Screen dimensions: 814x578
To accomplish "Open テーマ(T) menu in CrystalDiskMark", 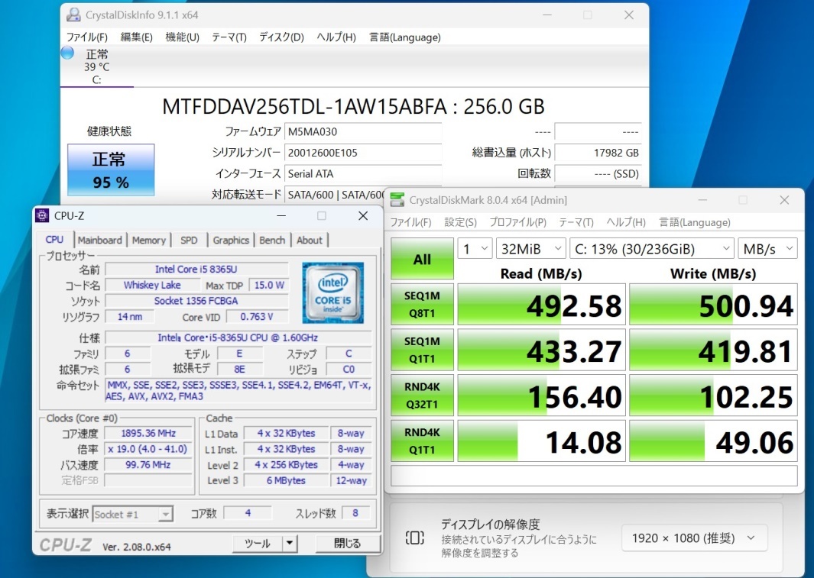I will (576, 222).
